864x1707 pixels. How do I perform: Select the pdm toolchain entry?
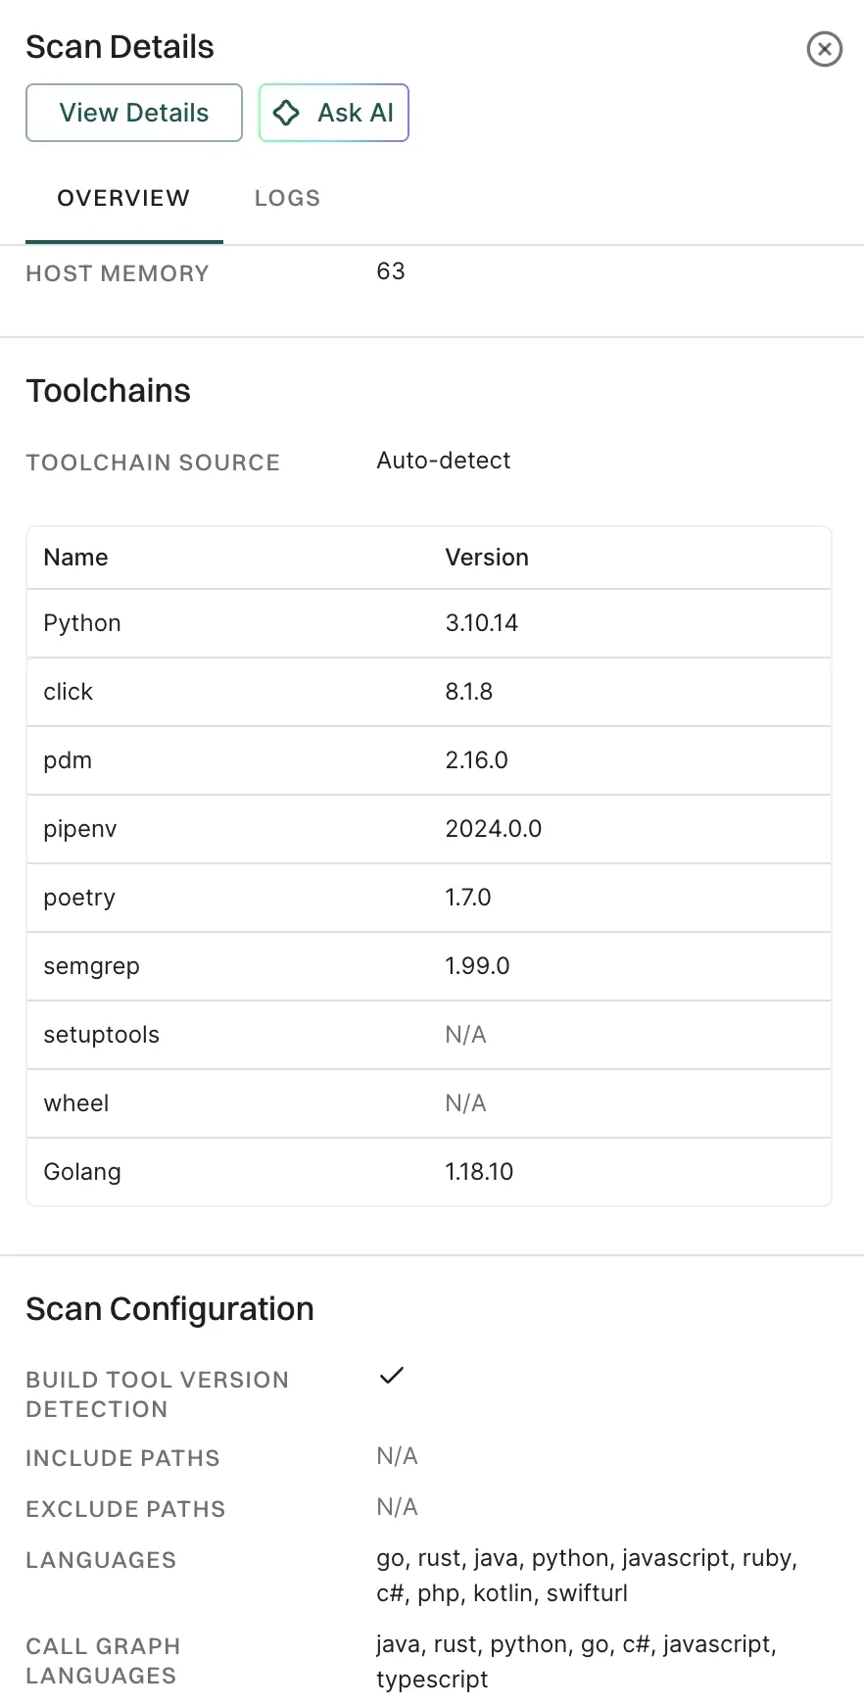click(428, 760)
